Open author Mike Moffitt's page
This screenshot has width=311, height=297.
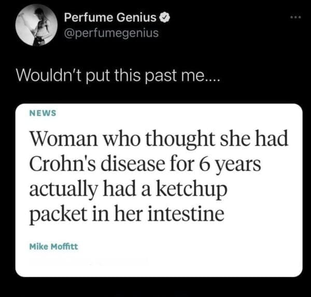click(53, 247)
